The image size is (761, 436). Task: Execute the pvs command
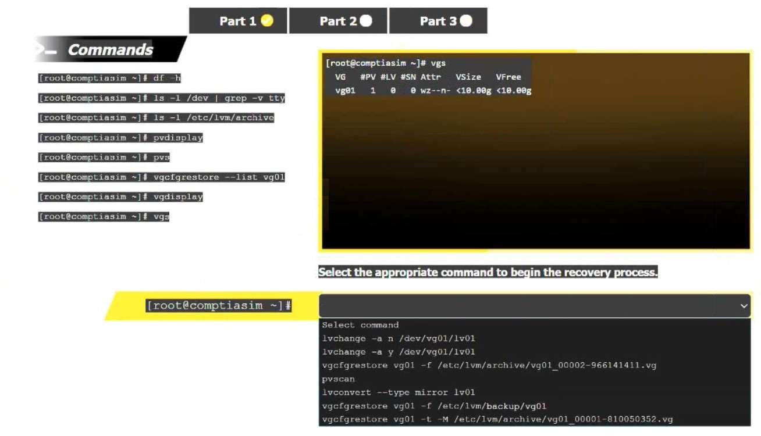click(104, 158)
